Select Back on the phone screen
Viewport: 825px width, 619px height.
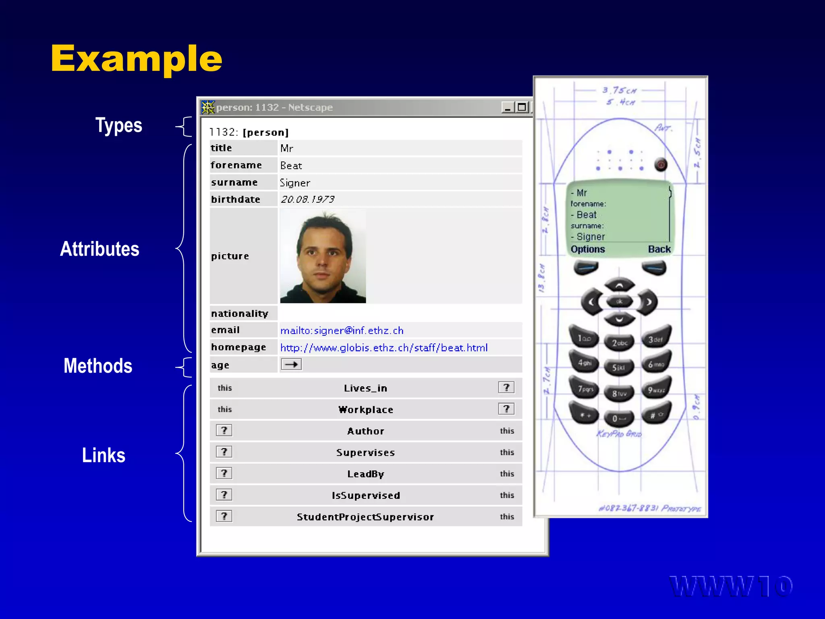(659, 249)
